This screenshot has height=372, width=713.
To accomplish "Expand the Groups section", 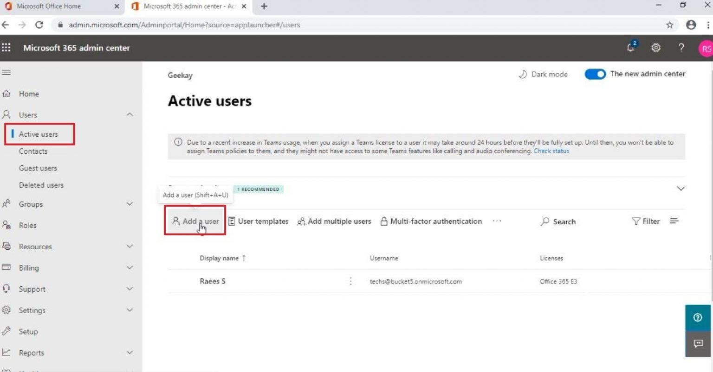I will click(x=129, y=204).
